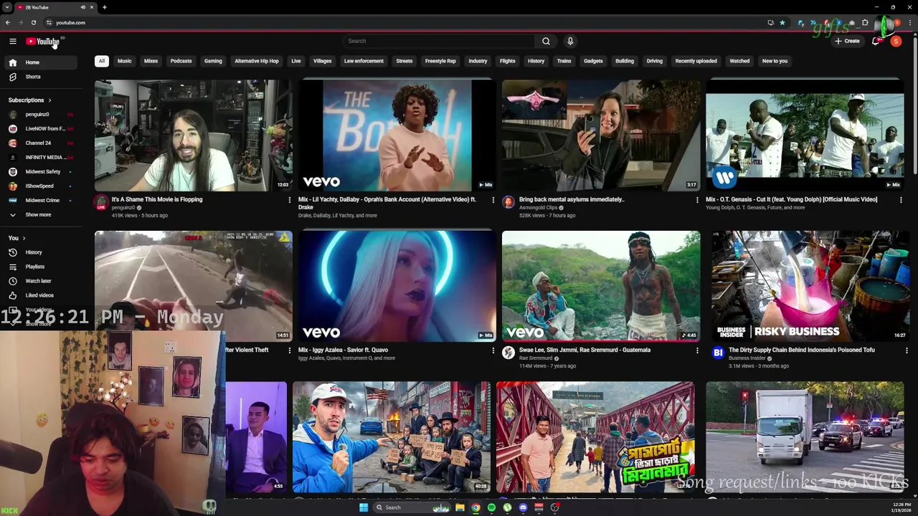Open Discord from the taskbar
This screenshot has width=918, height=516.
[x=523, y=507]
